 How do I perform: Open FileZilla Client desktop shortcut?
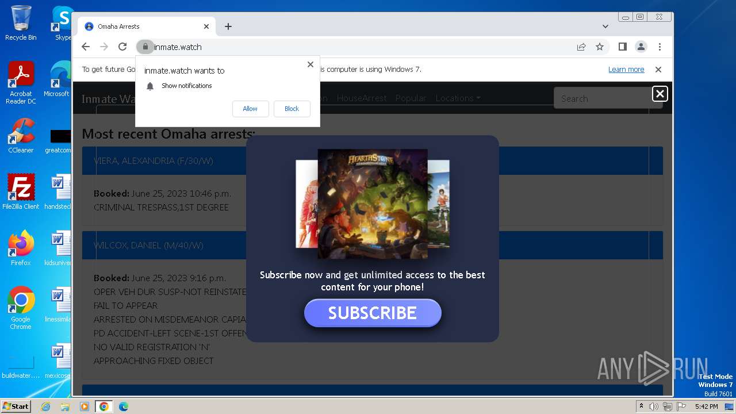(x=21, y=191)
